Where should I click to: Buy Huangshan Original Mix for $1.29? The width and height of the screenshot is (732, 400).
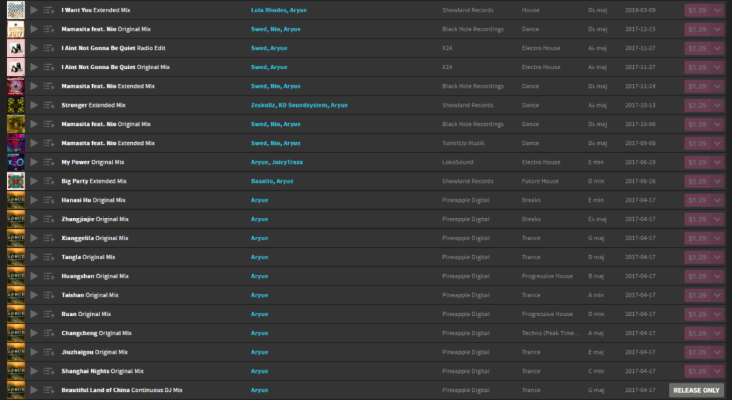pyautogui.click(x=697, y=275)
